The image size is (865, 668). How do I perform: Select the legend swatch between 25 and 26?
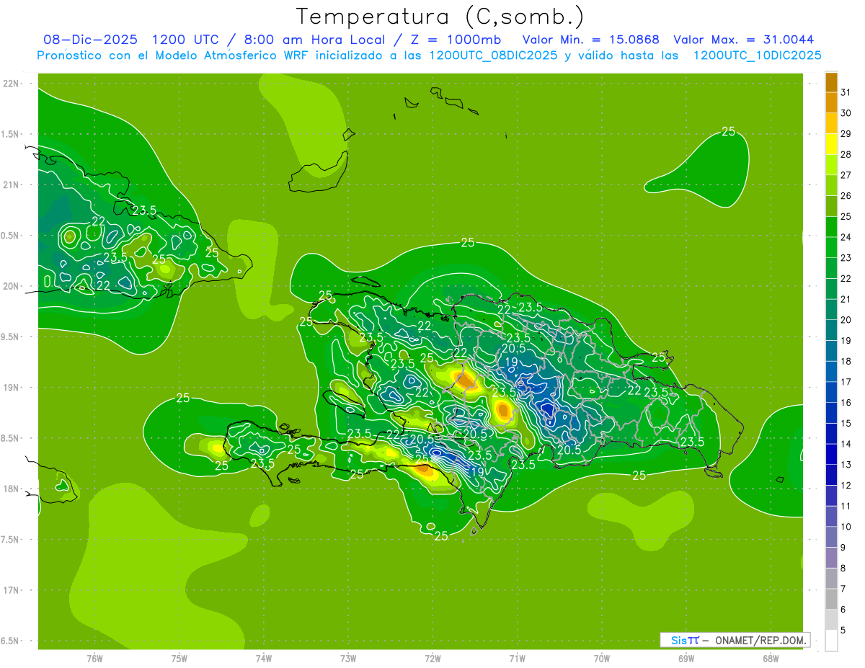click(x=831, y=206)
